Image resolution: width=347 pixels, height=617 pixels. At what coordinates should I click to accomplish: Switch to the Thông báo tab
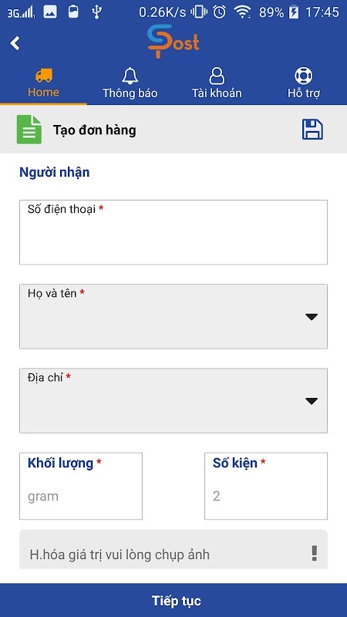pos(130,83)
